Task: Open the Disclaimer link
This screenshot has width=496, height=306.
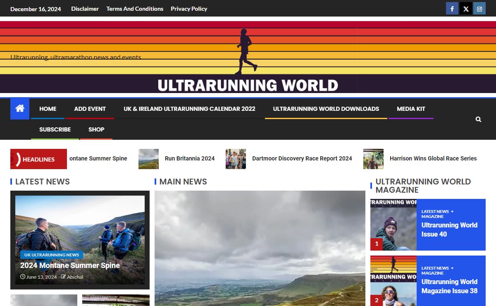Action: 85,9
